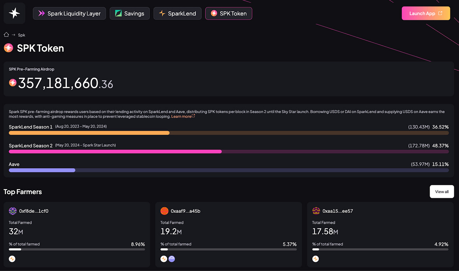The width and height of the screenshot is (459, 271).
Task: Click the May 20, 2024 - Spark Star Launch text
Action: click(x=85, y=145)
